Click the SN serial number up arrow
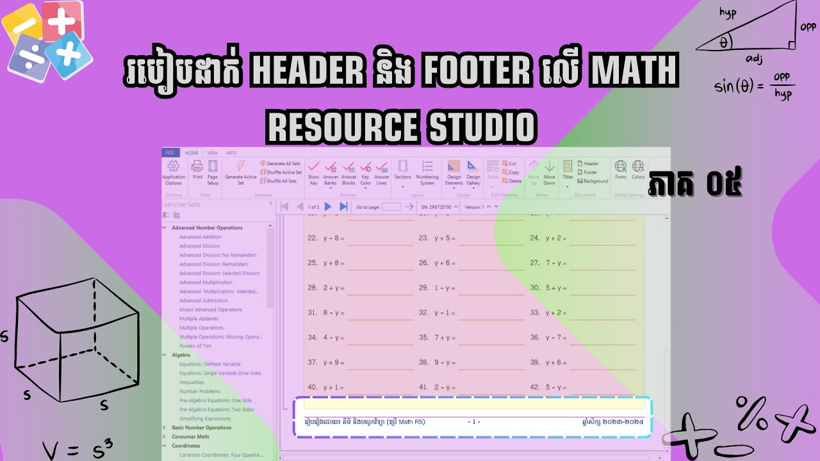The image size is (820, 461). (456, 206)
